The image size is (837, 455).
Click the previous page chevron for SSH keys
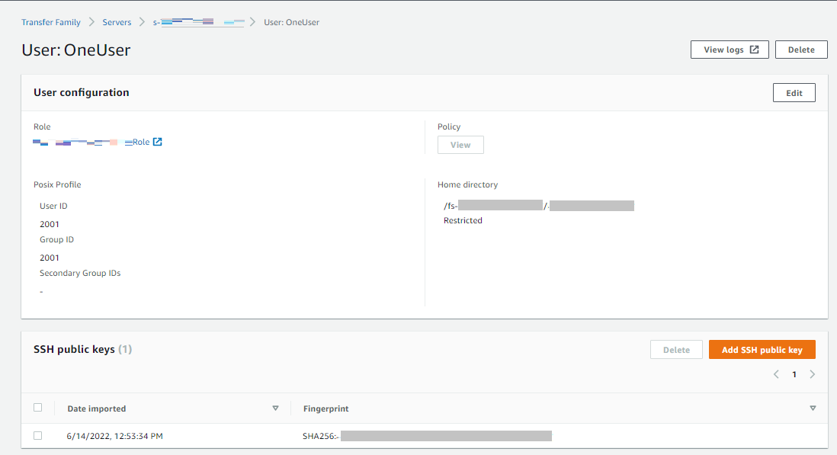pyautogui.click(x=776, y=374)
